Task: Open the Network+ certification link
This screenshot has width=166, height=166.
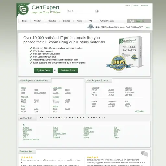Action: 56,102
